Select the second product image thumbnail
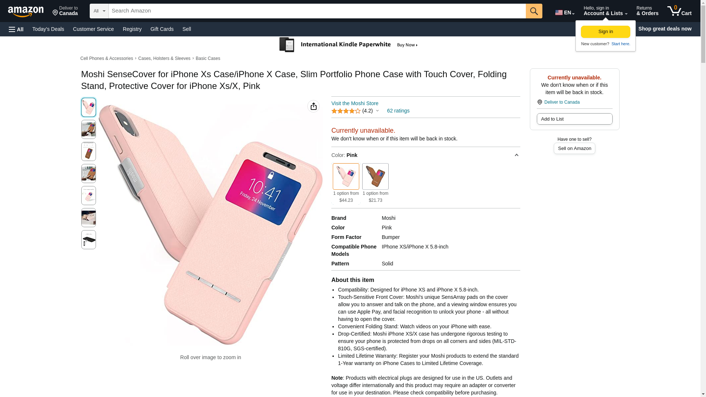 click(88, 129)
